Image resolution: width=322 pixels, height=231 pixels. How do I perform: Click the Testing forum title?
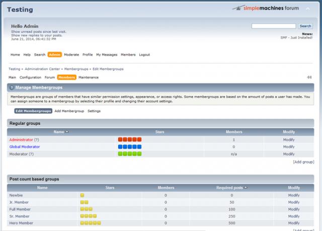[20, 10]
